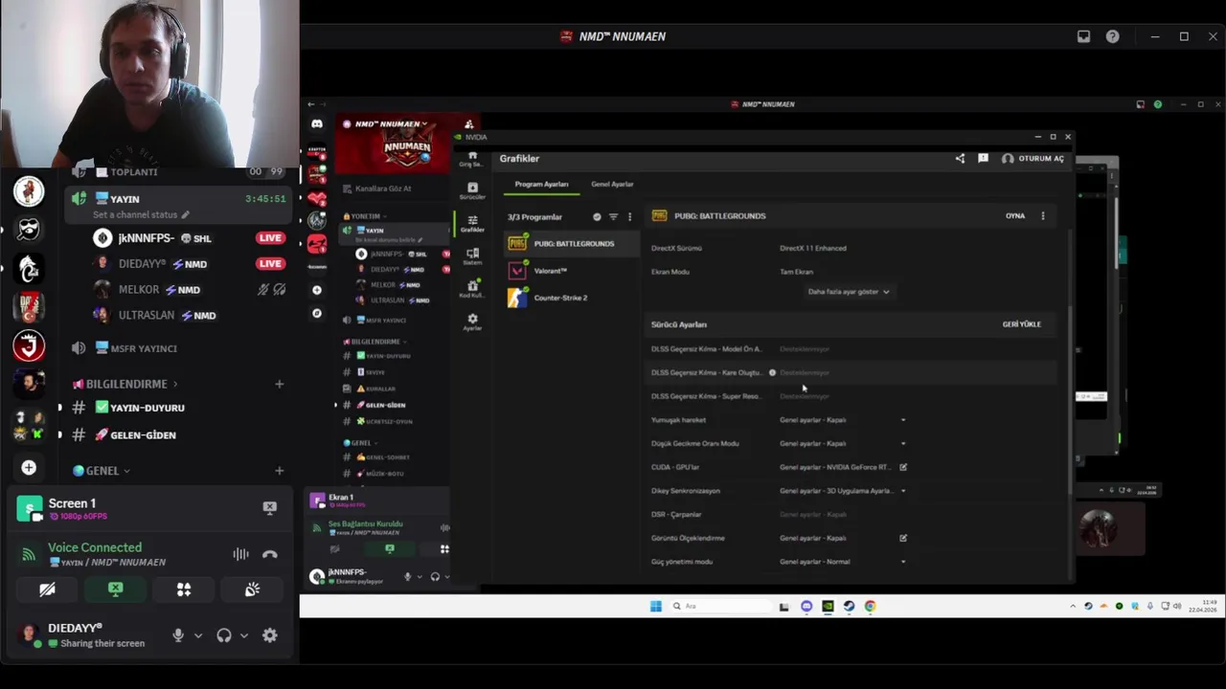
Task: Add channel to GENEL category
Action: tap(279, 471)
